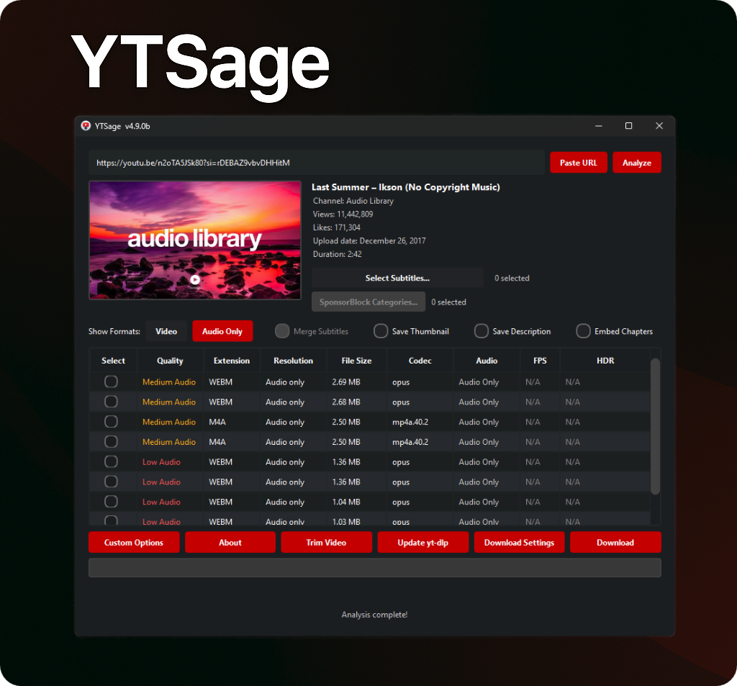Click the play icon on video thumbnail

point(195,280)
